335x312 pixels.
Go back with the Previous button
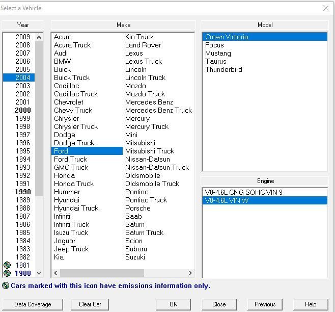(265, 304)
